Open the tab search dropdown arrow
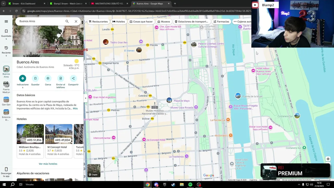 pyautogui.click(x=3, y=4)
